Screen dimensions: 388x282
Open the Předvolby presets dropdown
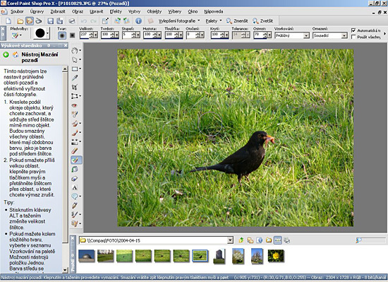click(17, 35)
